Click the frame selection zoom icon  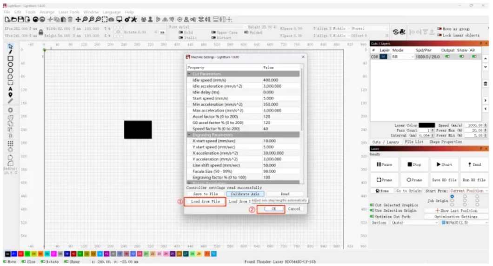coord(104,19)
